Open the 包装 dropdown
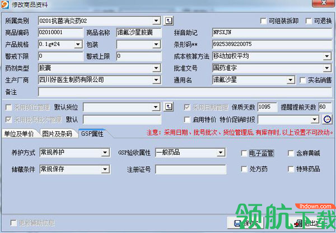 [x=156, y=44]
